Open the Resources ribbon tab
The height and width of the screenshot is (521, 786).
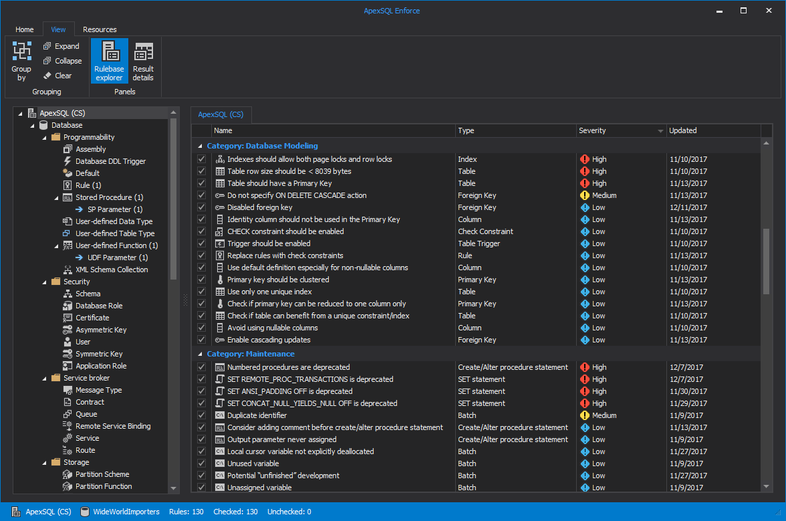click(100, 29)
